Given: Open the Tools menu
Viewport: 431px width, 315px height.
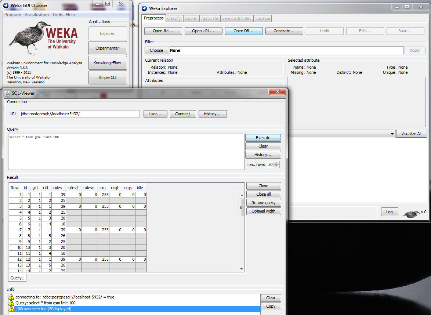Looking at the screenshot, I should pyautogui.click(x=57, y=15).
